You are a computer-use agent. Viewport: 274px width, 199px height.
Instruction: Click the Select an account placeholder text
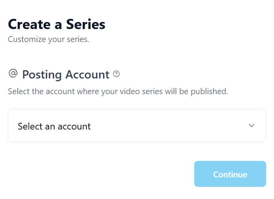(x=54, y=126)
